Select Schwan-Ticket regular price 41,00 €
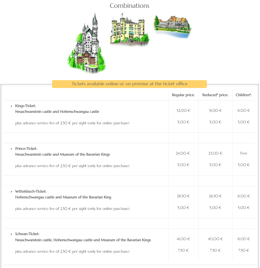The image size is (260, 268). (183, 239)
